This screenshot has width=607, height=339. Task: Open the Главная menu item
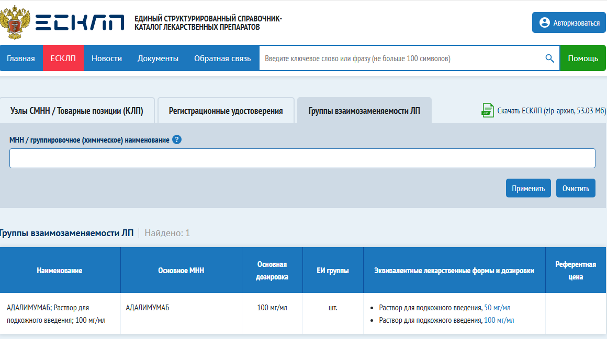click(x=21, y=59)
